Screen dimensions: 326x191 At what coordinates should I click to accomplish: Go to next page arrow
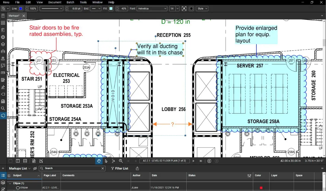pyautogui.click(x=193, y=161)
